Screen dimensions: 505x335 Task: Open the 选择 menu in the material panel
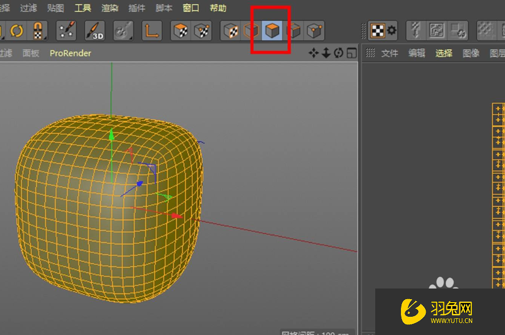[443, 53]
